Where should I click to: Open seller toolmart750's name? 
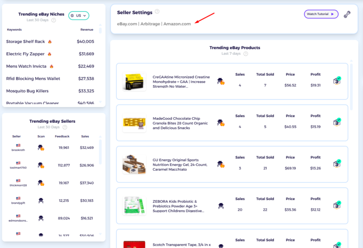point(18,168)
